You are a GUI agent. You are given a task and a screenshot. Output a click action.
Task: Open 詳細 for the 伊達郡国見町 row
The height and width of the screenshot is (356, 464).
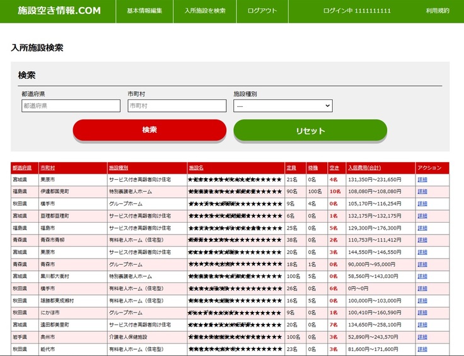pyautogui.click(x=422, y=192)
